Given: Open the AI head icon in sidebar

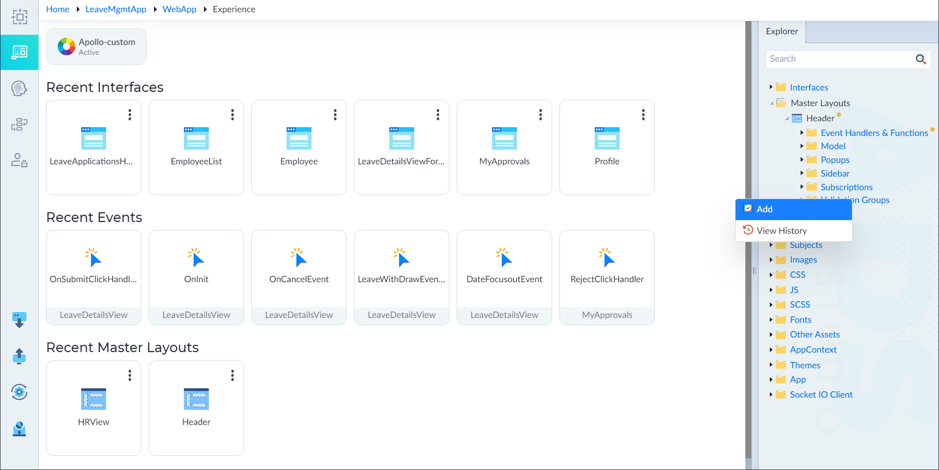Looking at the screenshot, I should (20, 89).
